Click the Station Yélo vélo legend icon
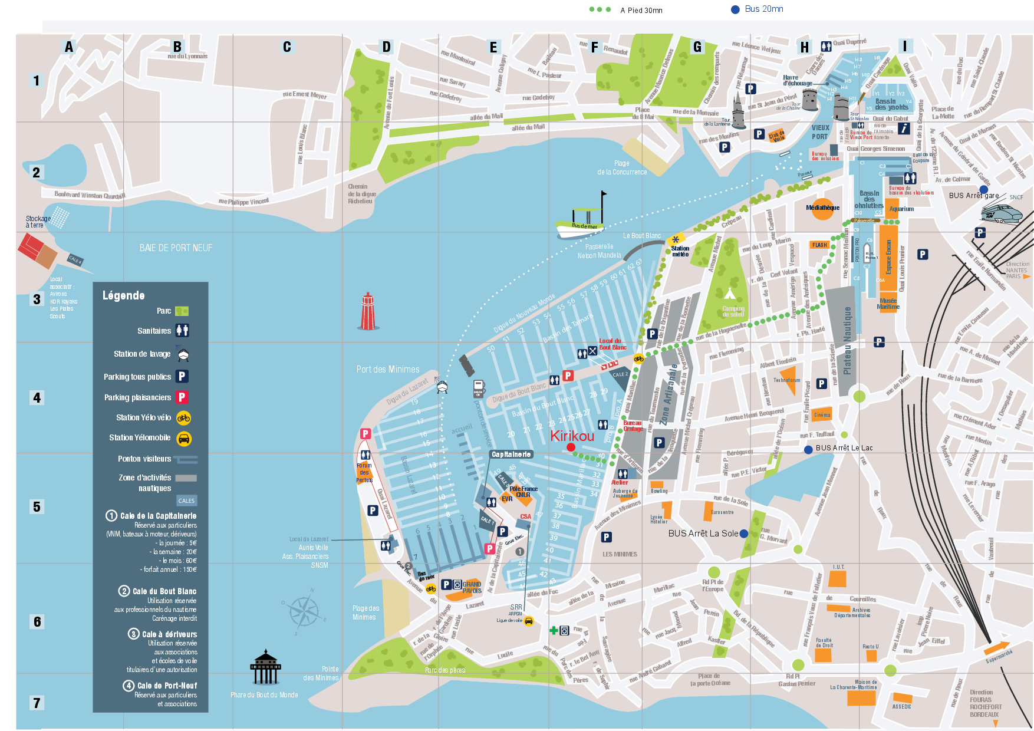The width and height of the screenshot is (1034, 731). click(x=183, y=418)
